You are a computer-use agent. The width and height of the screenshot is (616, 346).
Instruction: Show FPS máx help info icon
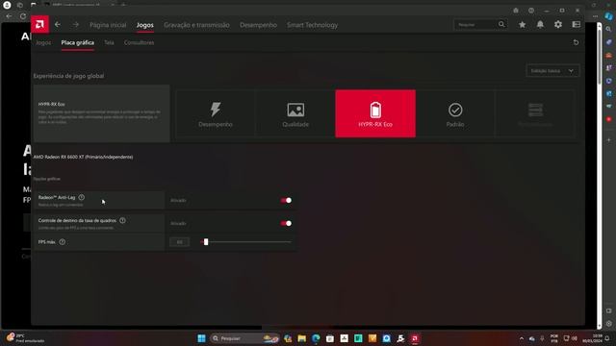pos(62,242)
